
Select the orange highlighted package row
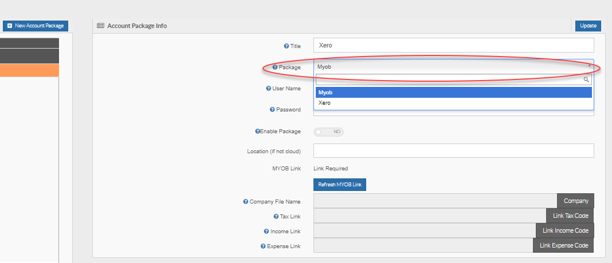(x=29, y=70)
